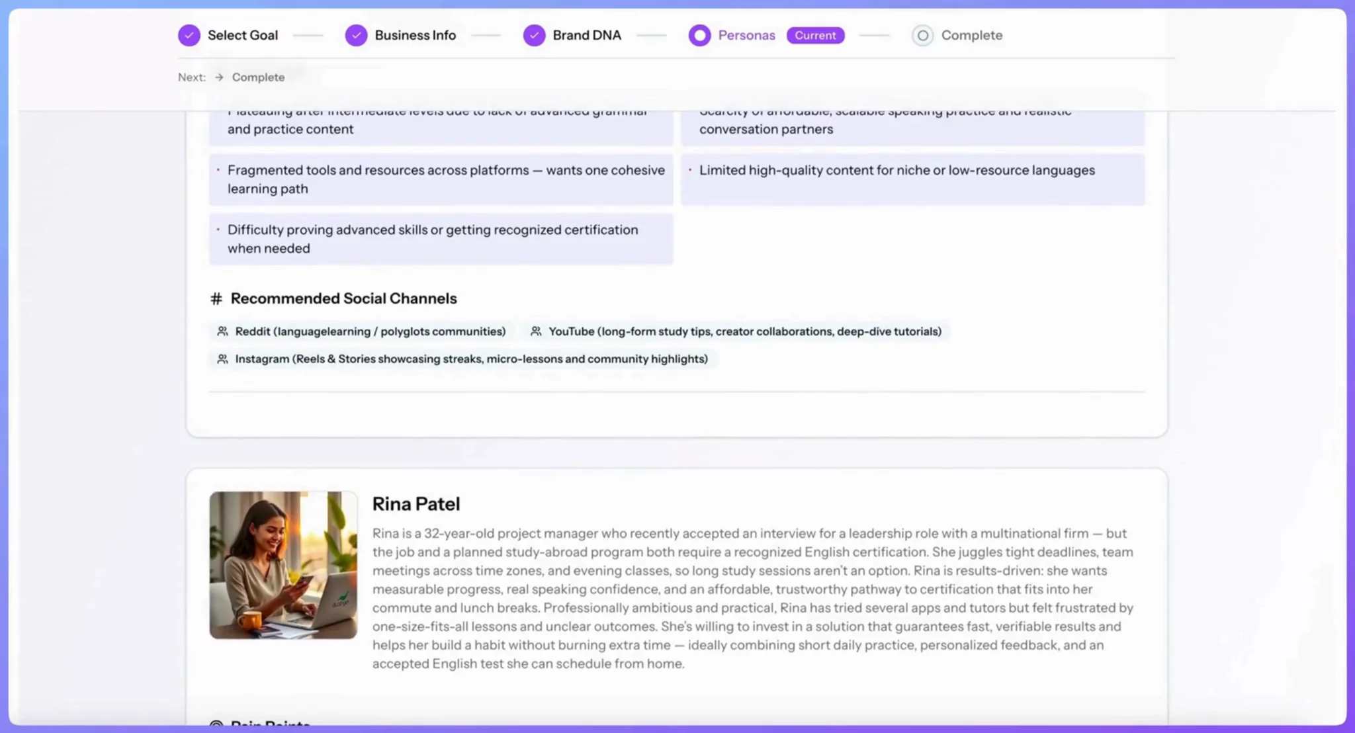Click the Complete step circle icon

click(x=922, y=35)
